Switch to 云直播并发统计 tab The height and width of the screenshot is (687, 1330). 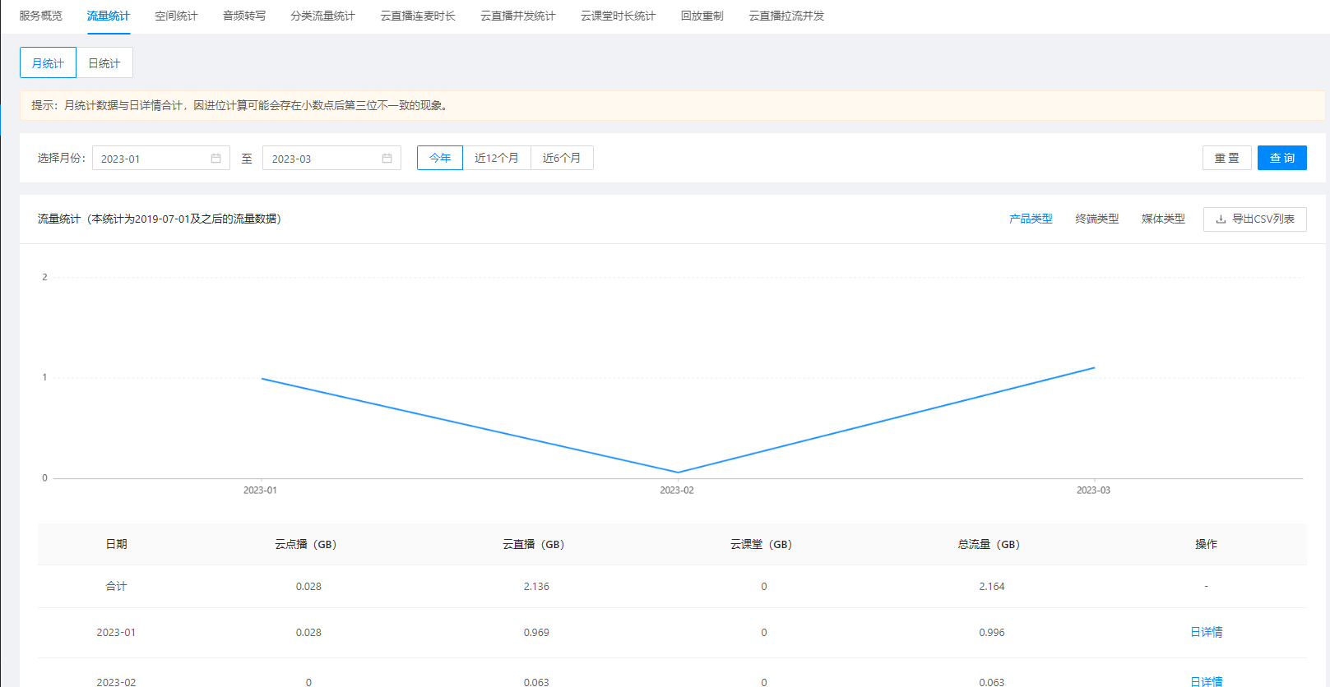click(x=518, y=16)
